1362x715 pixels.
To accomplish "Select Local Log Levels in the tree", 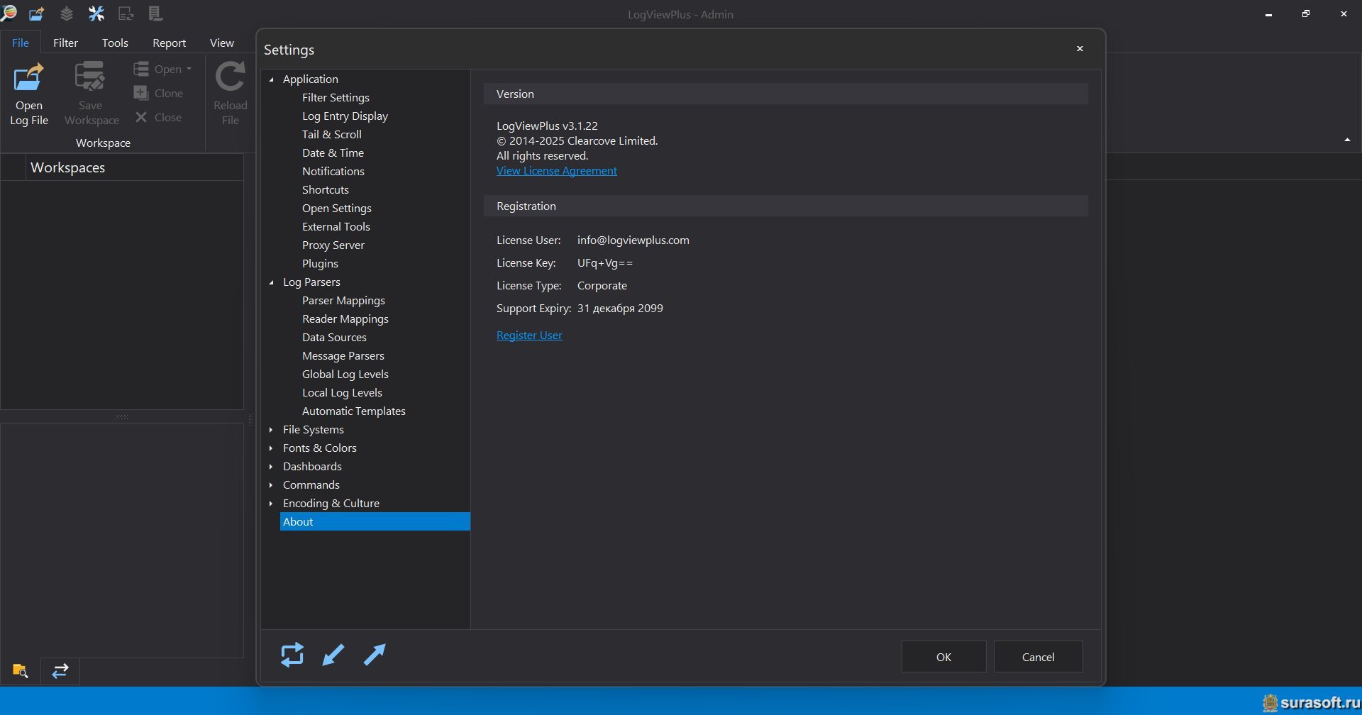I will tap(342, 393).
